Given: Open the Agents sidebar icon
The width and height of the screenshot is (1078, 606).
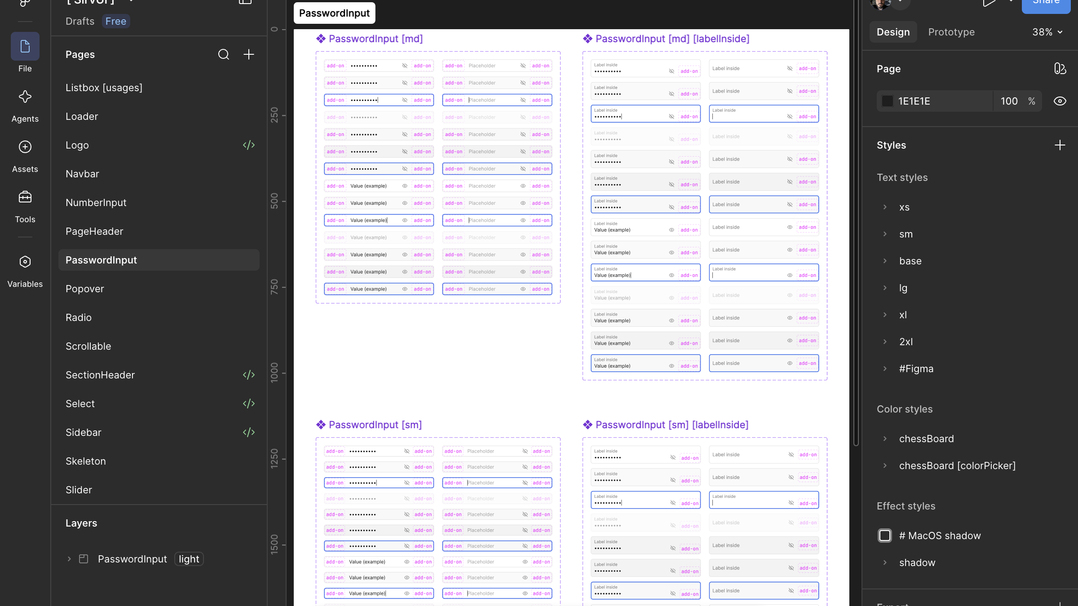Looking at the screenshot, I should [x=25, y=97].
